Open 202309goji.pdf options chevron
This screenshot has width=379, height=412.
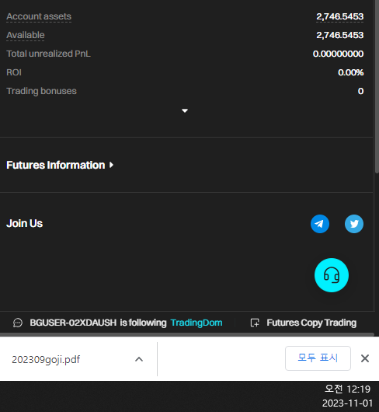pos(139,359)
